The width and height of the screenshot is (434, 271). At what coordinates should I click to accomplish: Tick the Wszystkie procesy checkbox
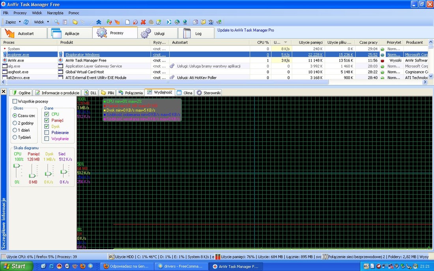click(15, 101)
